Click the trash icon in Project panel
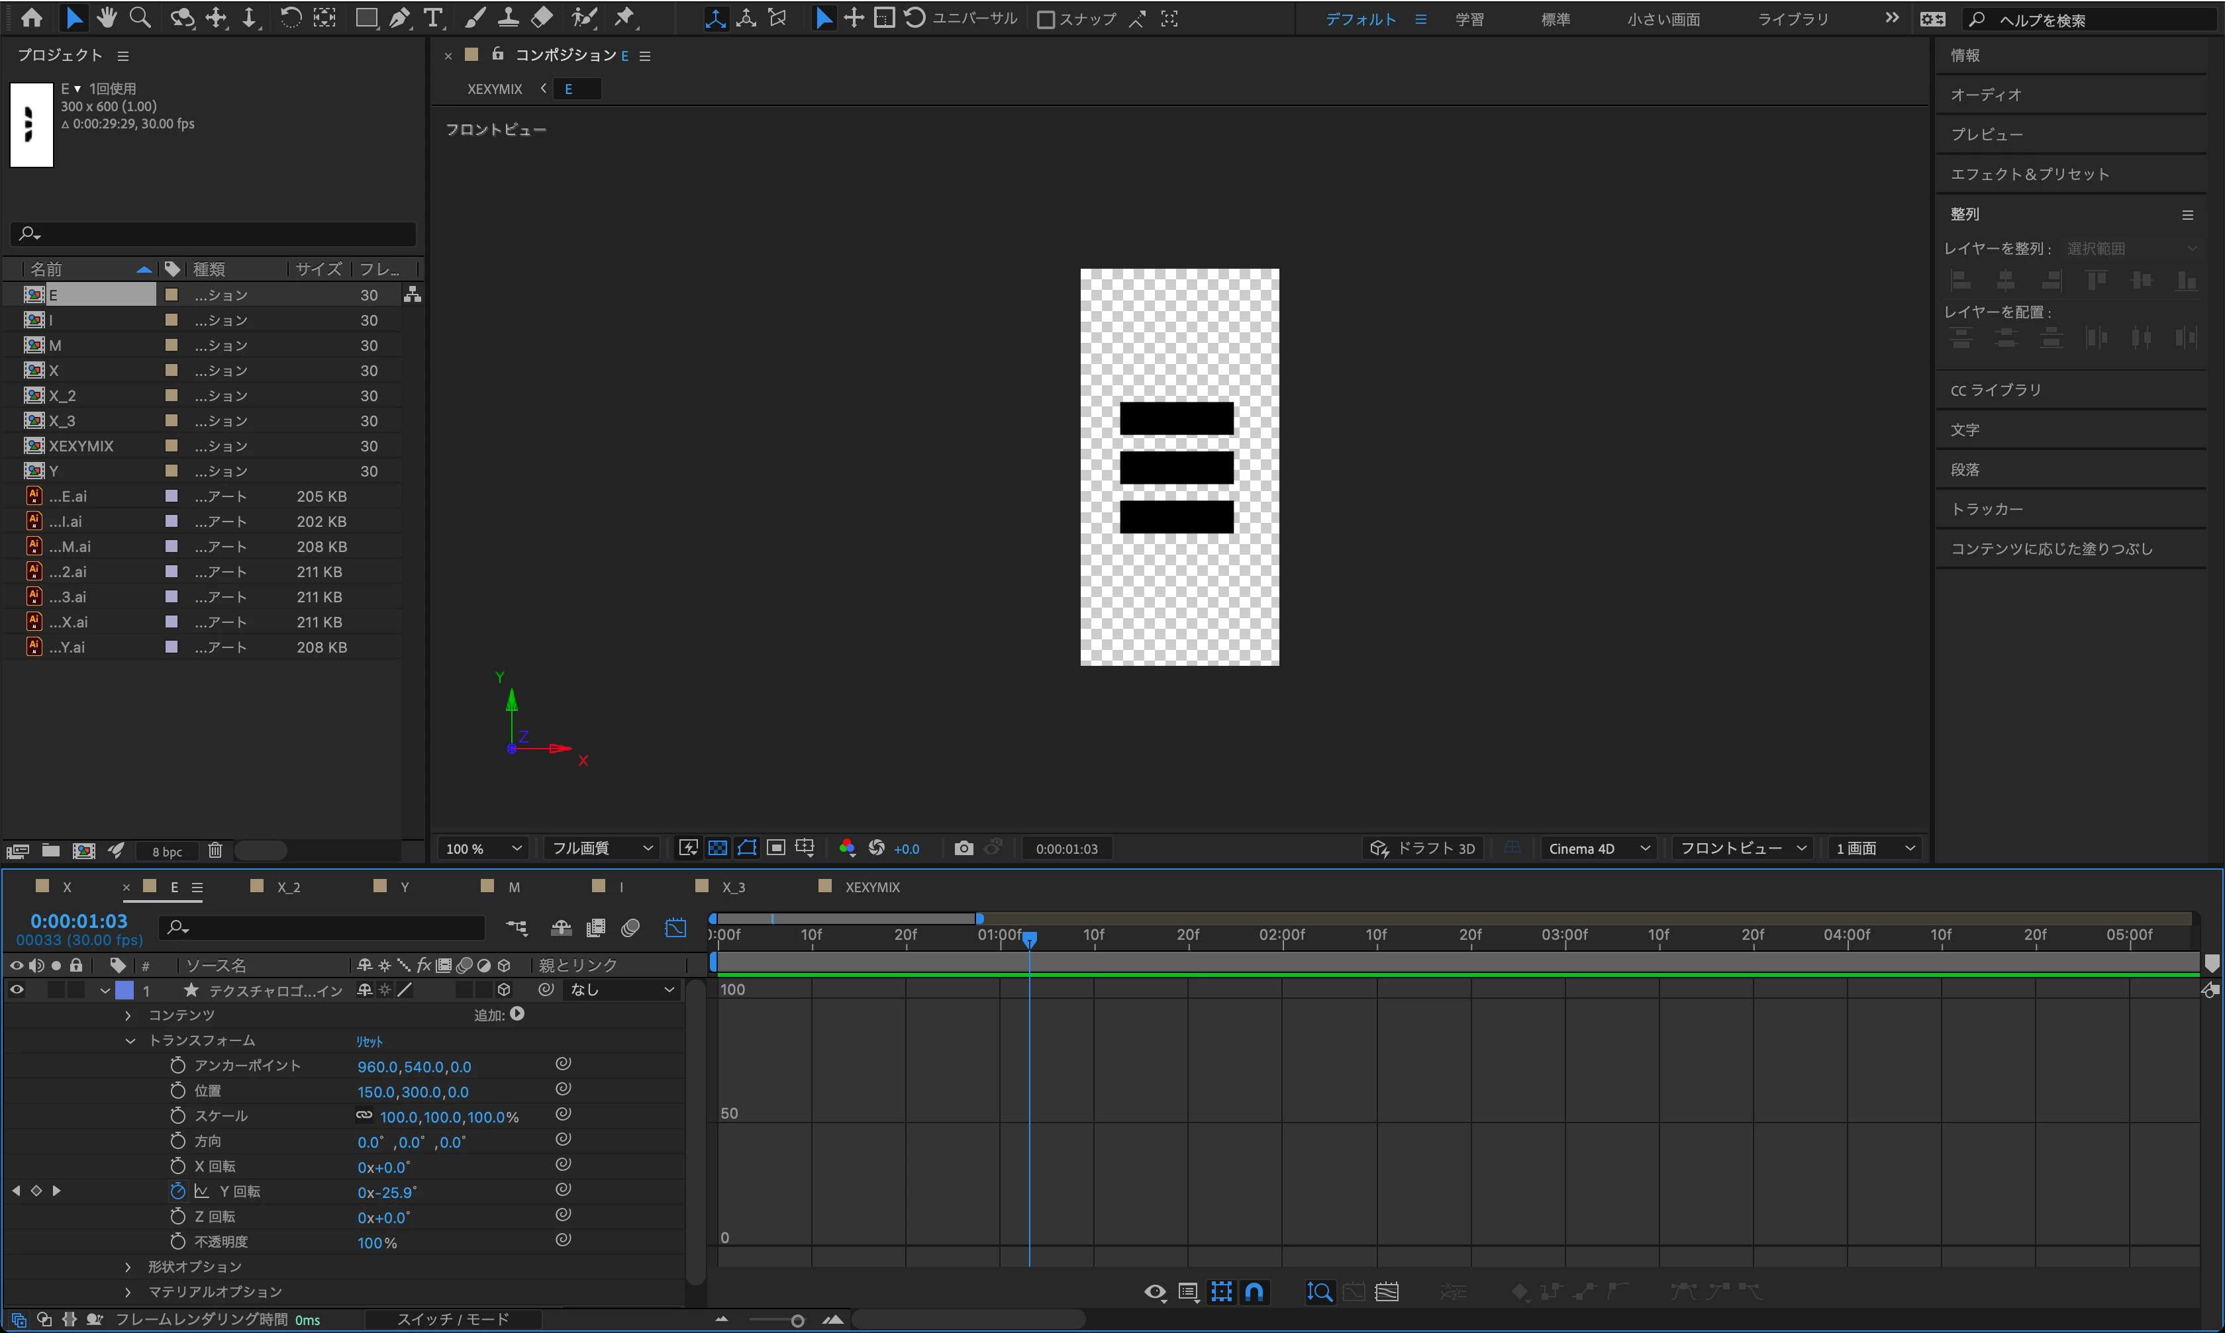The width and height of the screenshot is (2225, 1333). pyautogui.click(x=215, y=850)
